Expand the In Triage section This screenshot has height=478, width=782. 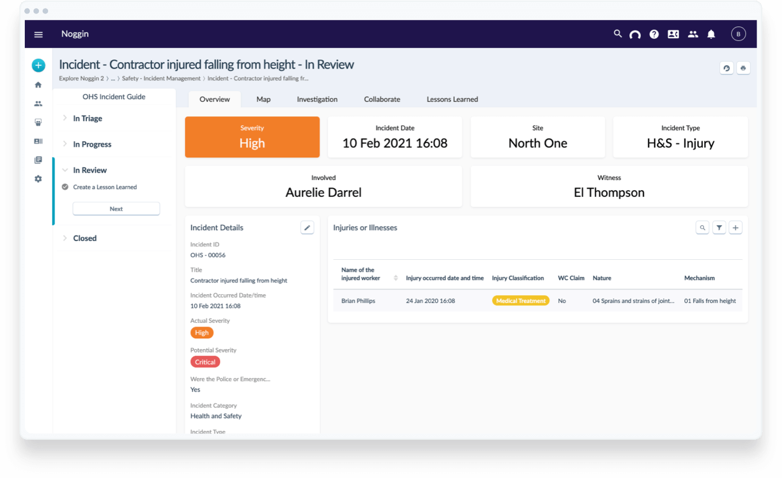point(87,119)
